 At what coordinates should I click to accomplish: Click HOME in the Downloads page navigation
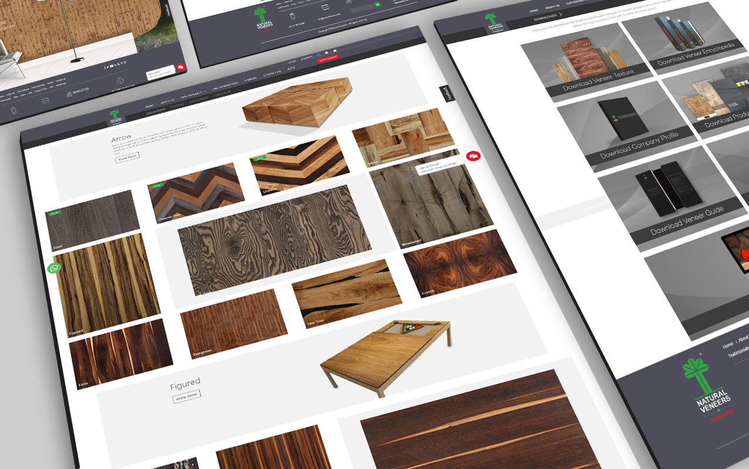(534, 12)
